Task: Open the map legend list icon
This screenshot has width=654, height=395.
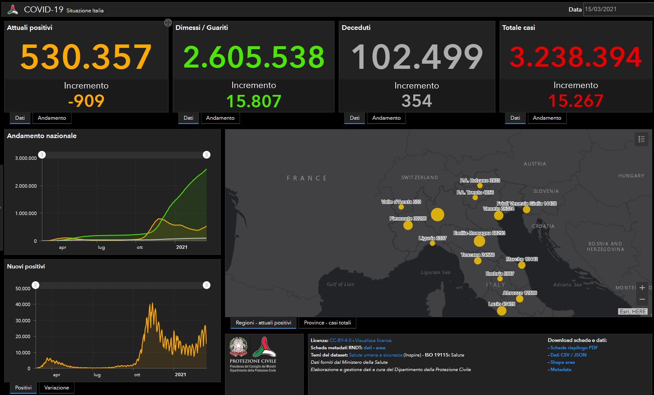Action: coord(641,139)
